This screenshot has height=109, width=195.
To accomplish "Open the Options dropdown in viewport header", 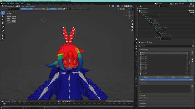I will click(x=130, y=9).
